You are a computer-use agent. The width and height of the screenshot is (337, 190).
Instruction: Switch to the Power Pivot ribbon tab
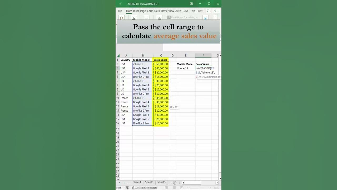pyautogui.click(x=200, y=11)
